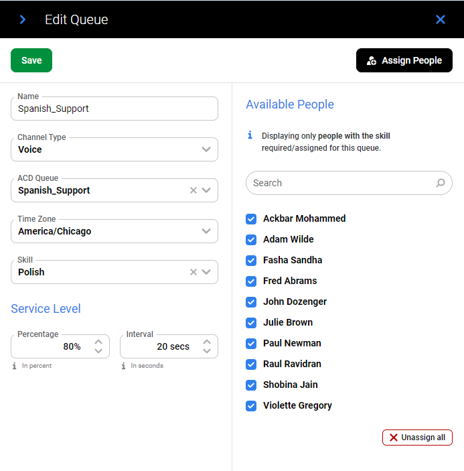Screen dimensions: 464x471
Task: Uncheck Julie Brown from available people
Action: pyautogui.click(x=251, y=322)
